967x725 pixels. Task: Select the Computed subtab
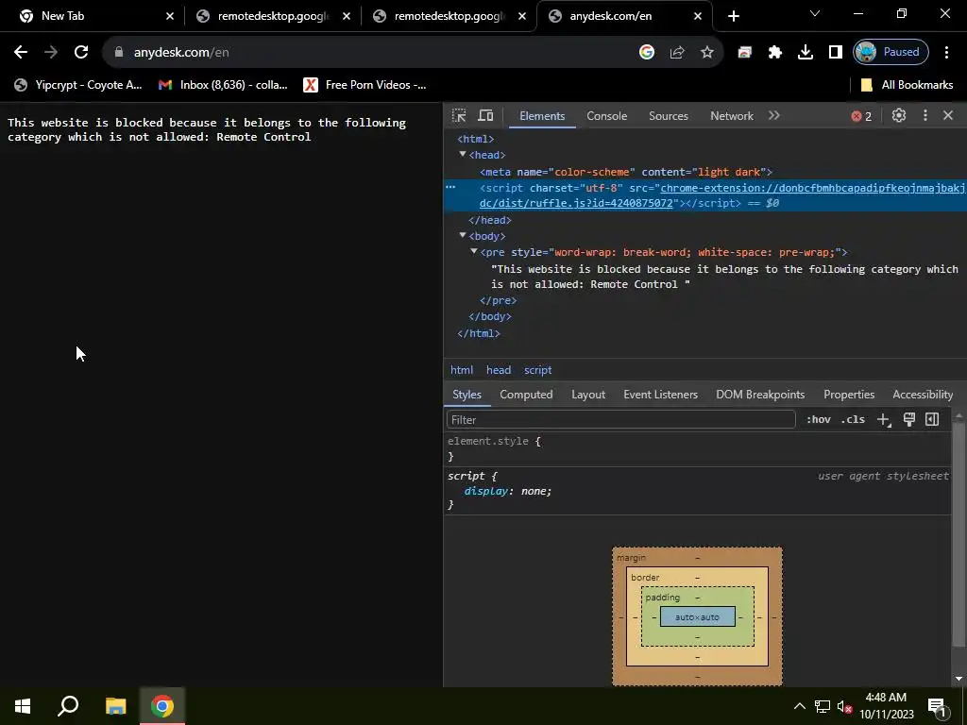tap(526, 395)
